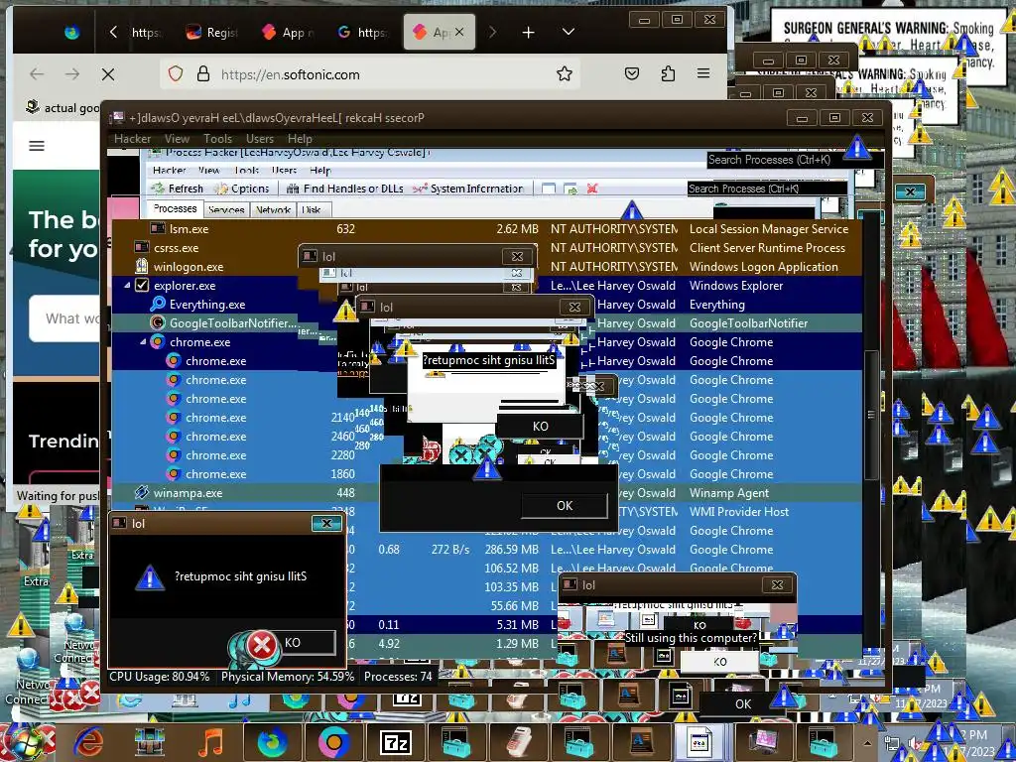The width and height of the screenshot is (1016, 762).
Task: Open the Firefox View icon in tab bar
Action: (x=71, y=32)
